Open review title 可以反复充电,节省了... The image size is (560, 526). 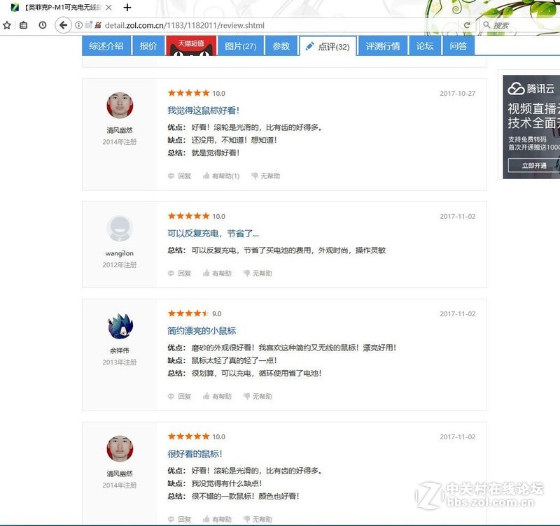pos(213,234)
